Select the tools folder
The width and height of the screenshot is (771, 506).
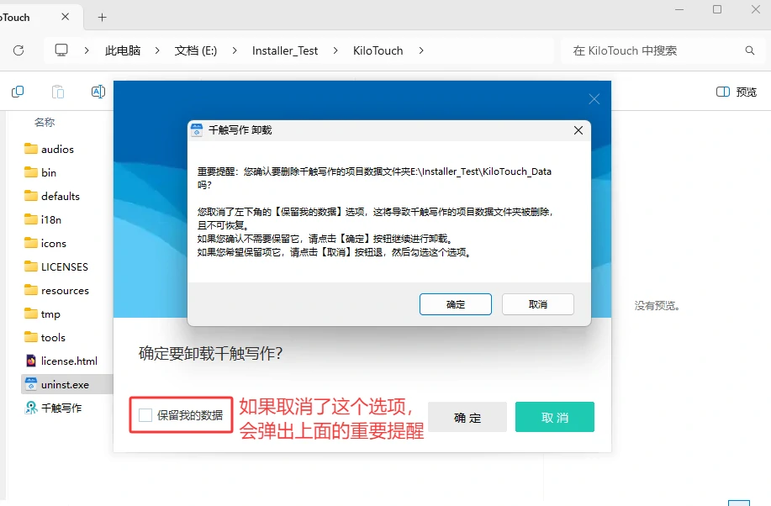point(45,338)
